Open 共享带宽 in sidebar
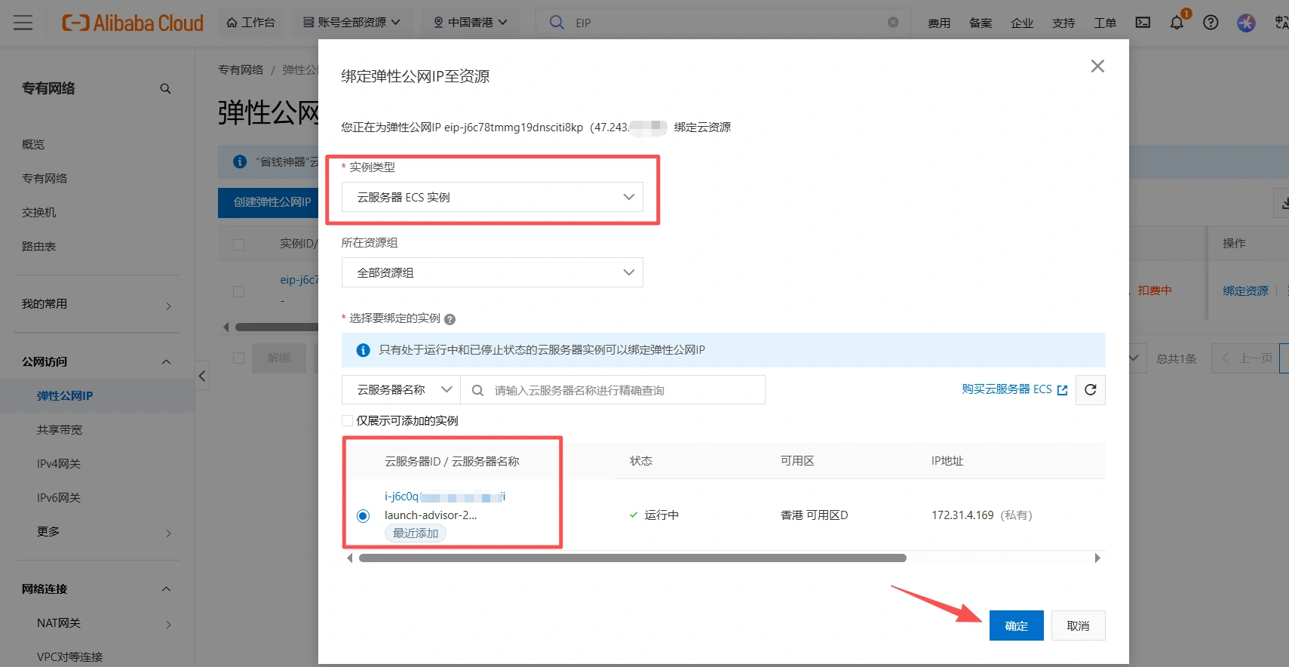This screenshot has height=667, width=1289. 60,429
